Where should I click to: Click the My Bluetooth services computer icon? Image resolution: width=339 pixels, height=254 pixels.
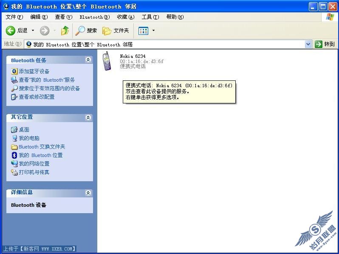click(x=14, y=80)
